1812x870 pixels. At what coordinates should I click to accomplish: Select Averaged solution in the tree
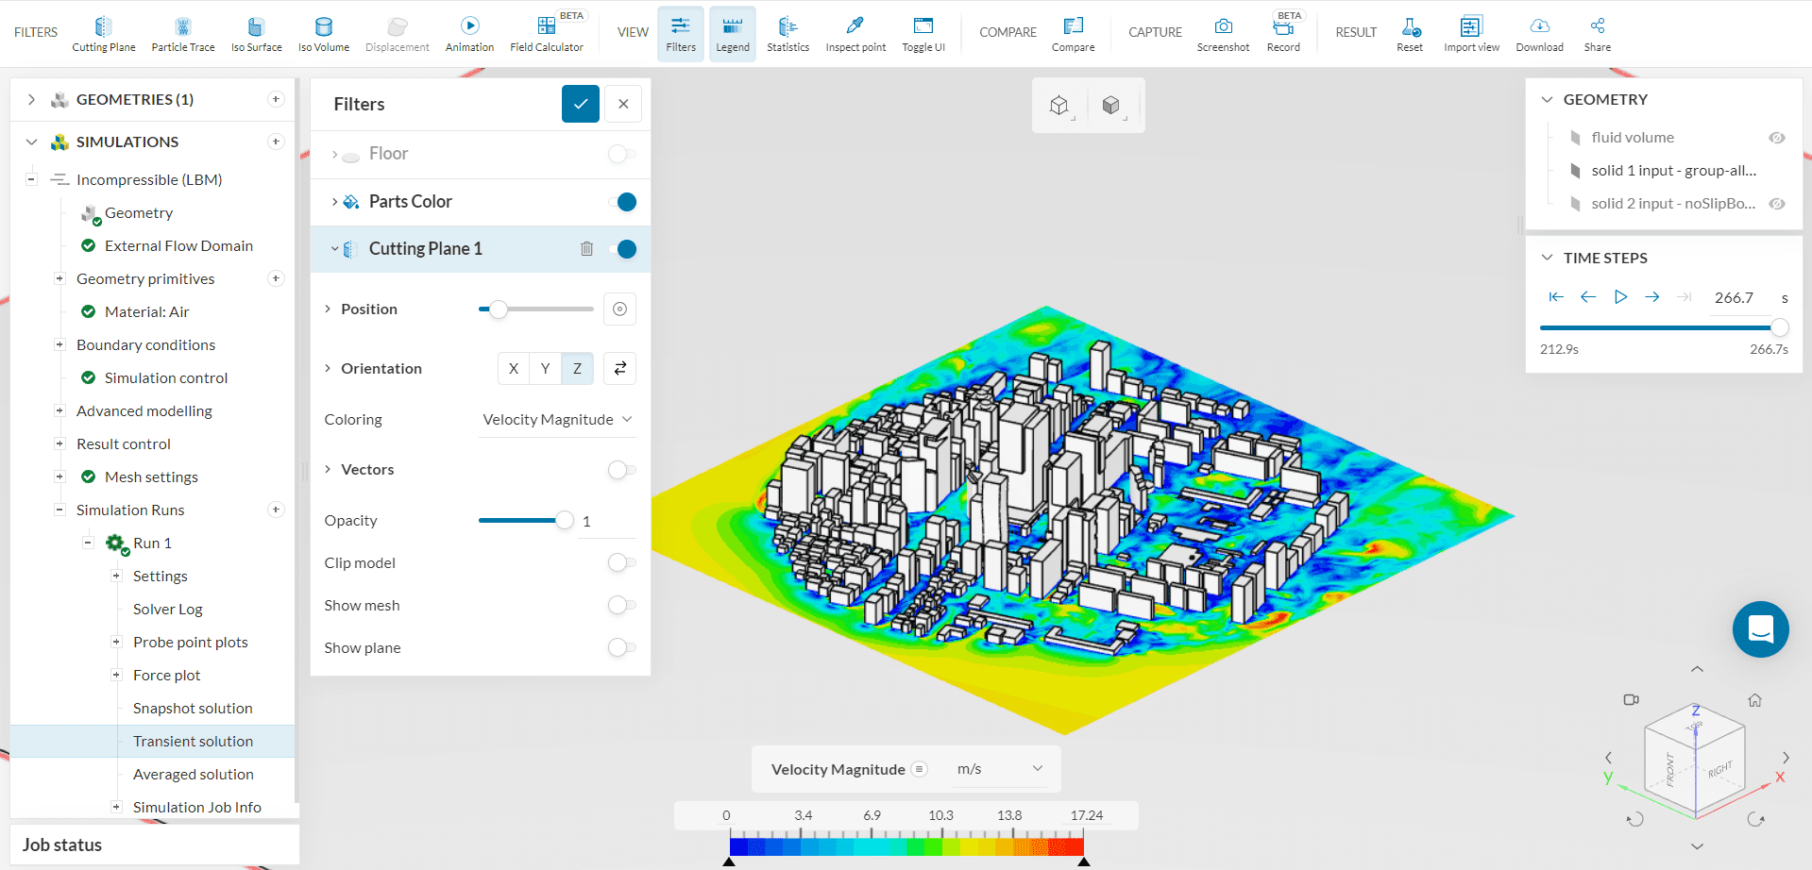[x=193, y=775]
